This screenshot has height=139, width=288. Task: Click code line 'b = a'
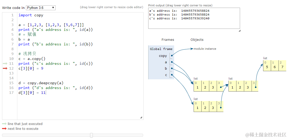pyautogui.click(x=24, y=39)
